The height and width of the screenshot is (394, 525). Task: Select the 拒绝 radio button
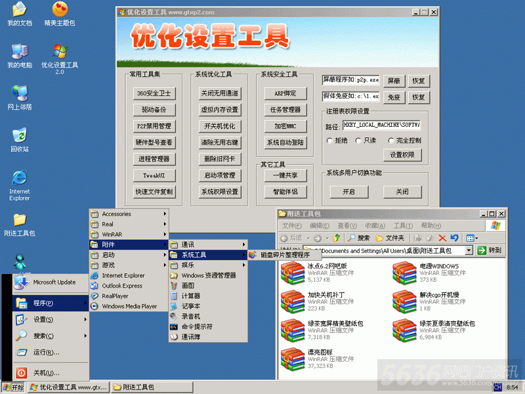point(329,141)
